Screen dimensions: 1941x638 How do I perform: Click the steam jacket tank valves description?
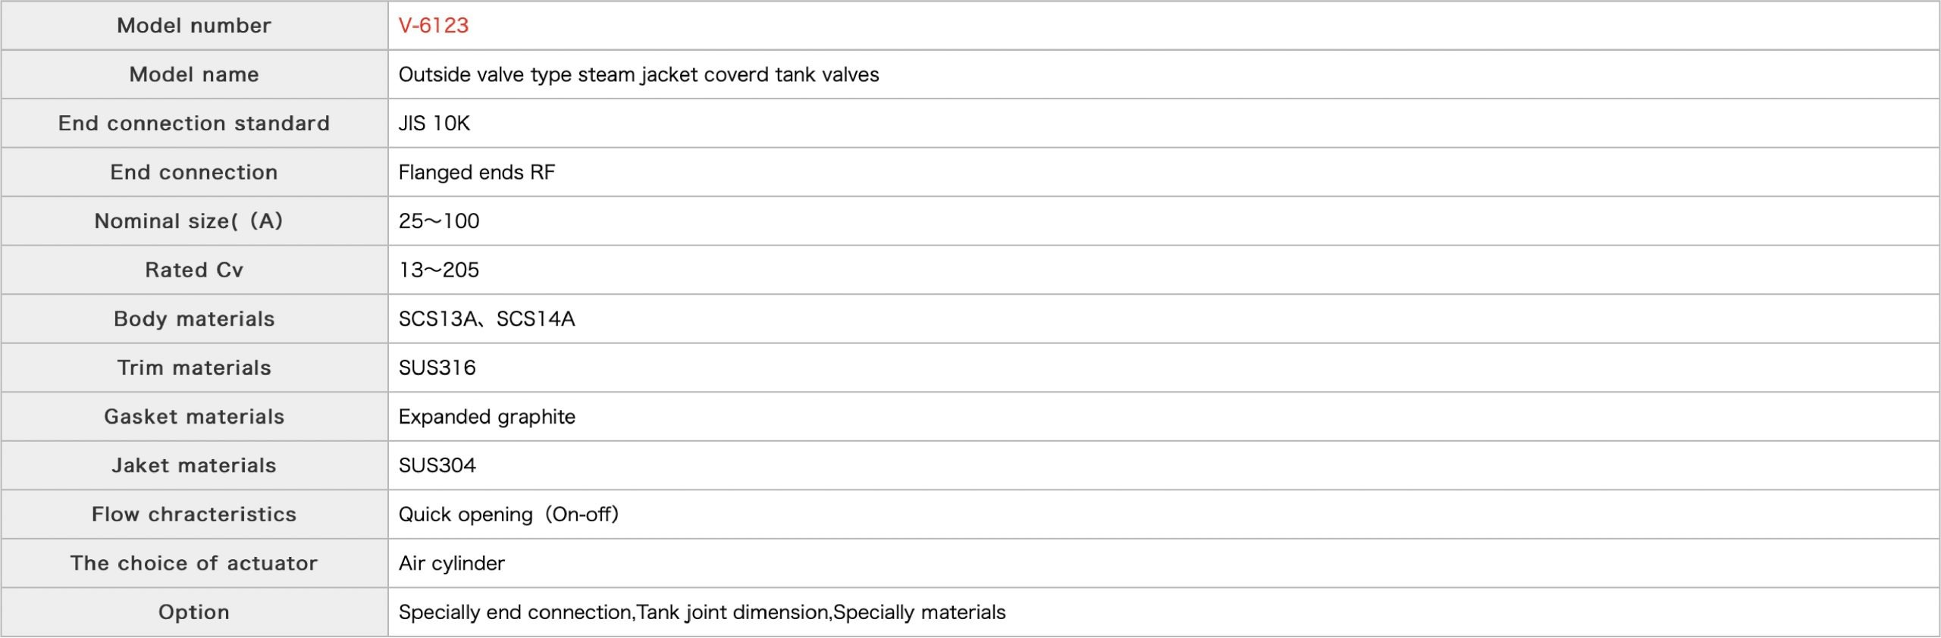[x=638, y=74]
